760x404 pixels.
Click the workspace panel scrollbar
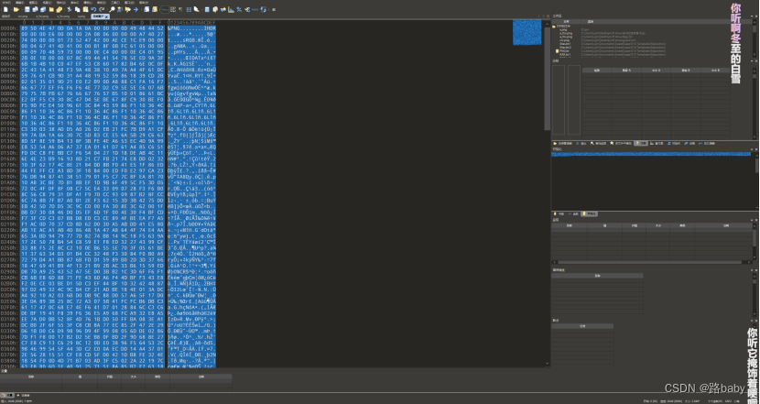755,39
